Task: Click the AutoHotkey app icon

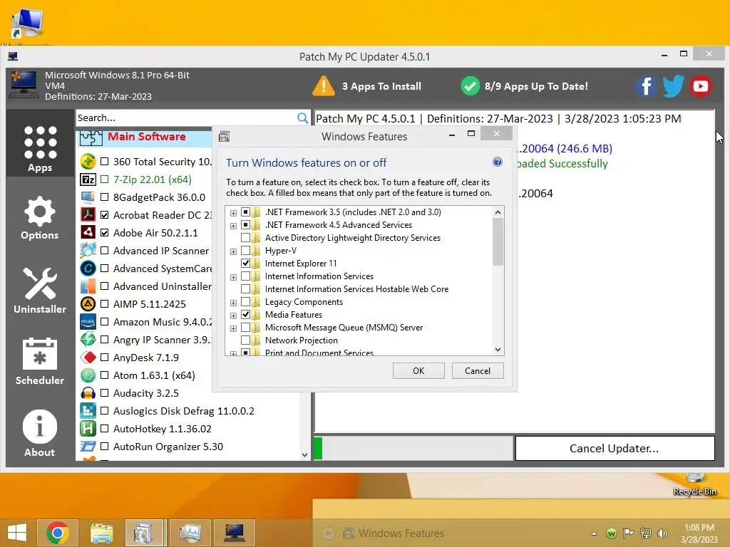Action: point(88,428)
